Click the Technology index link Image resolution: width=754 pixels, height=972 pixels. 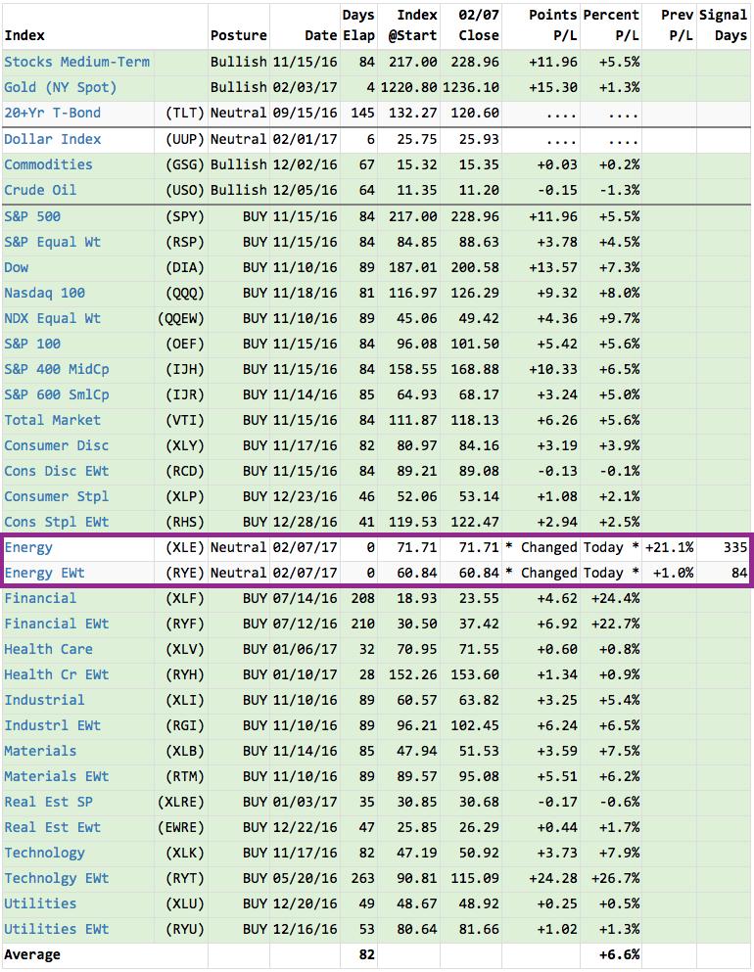tap(44, 853)
